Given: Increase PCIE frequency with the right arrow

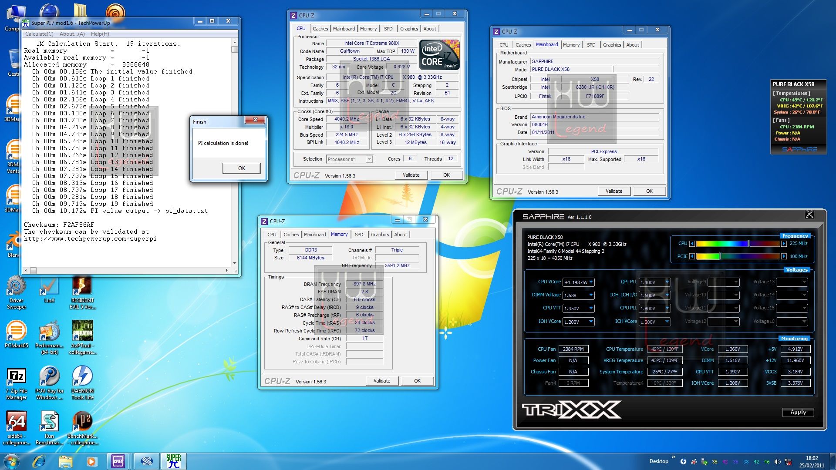Looking at the screenshot, I should (784, 256).
